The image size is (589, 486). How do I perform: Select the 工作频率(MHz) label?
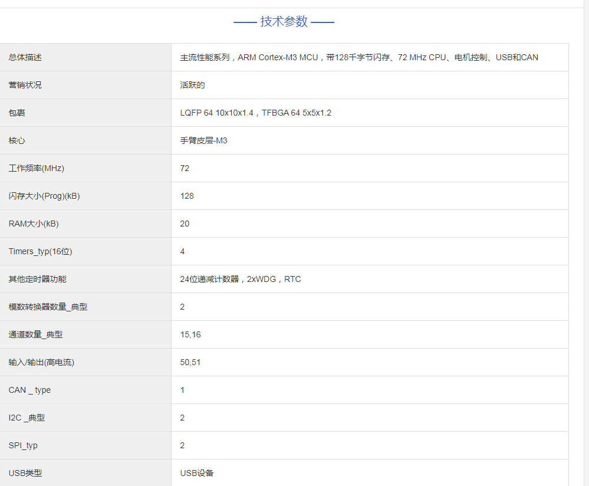pyautogui.click(x=37, y=169)
